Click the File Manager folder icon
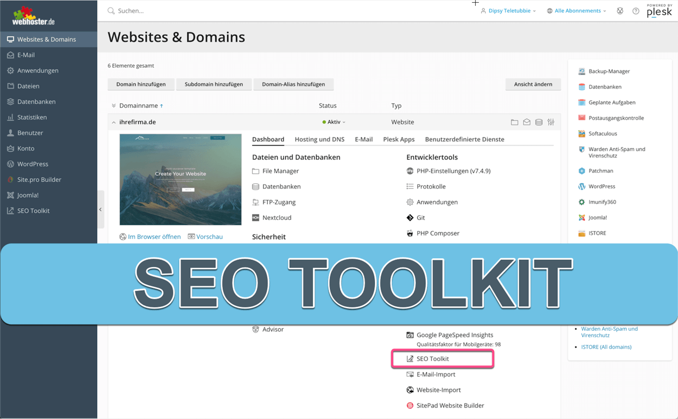Image resolution: width=678 pixels, height=419 pixels. (255, 171)
